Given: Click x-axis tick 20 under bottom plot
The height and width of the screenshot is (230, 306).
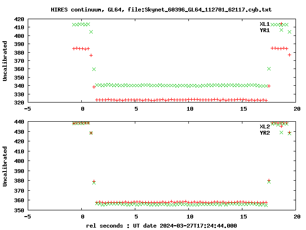Looking at the screenshot, I should pyautogui.click(x=297, y=217).
